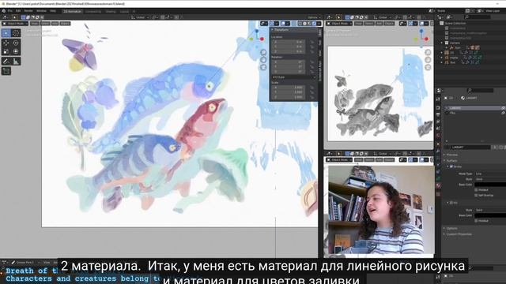Open Mode Type Line dropdown

[x=490, y=174]
